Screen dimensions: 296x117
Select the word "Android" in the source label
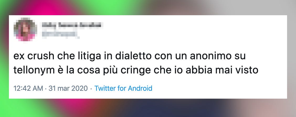[140, 88]
